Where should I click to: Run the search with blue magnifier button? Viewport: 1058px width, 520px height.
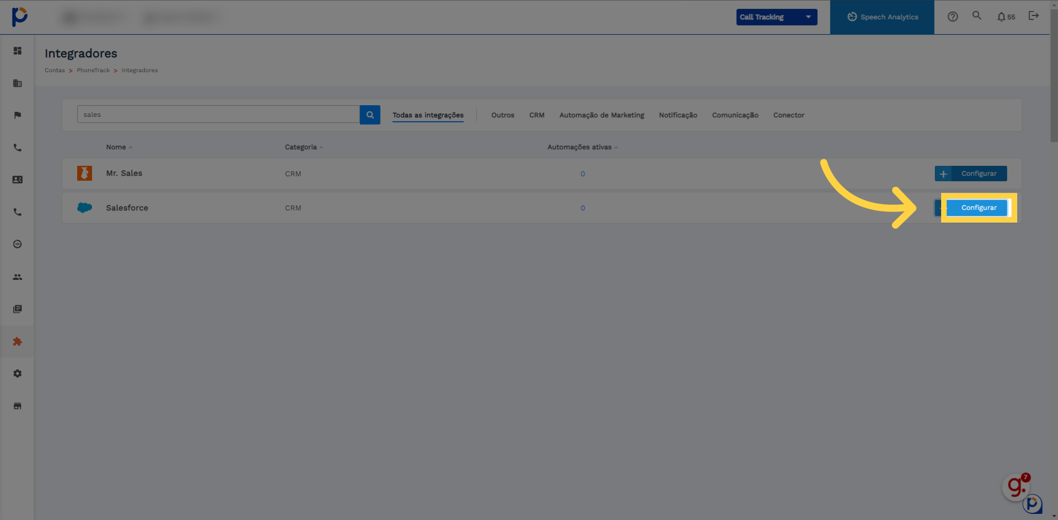pos(370,115)
